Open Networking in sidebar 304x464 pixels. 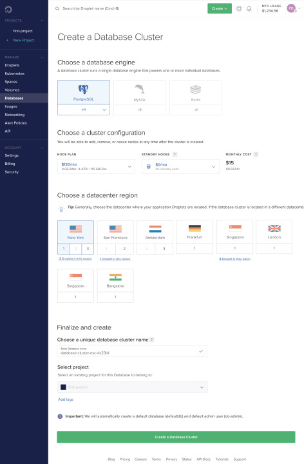pyautogui.click(x=14, y=115)
